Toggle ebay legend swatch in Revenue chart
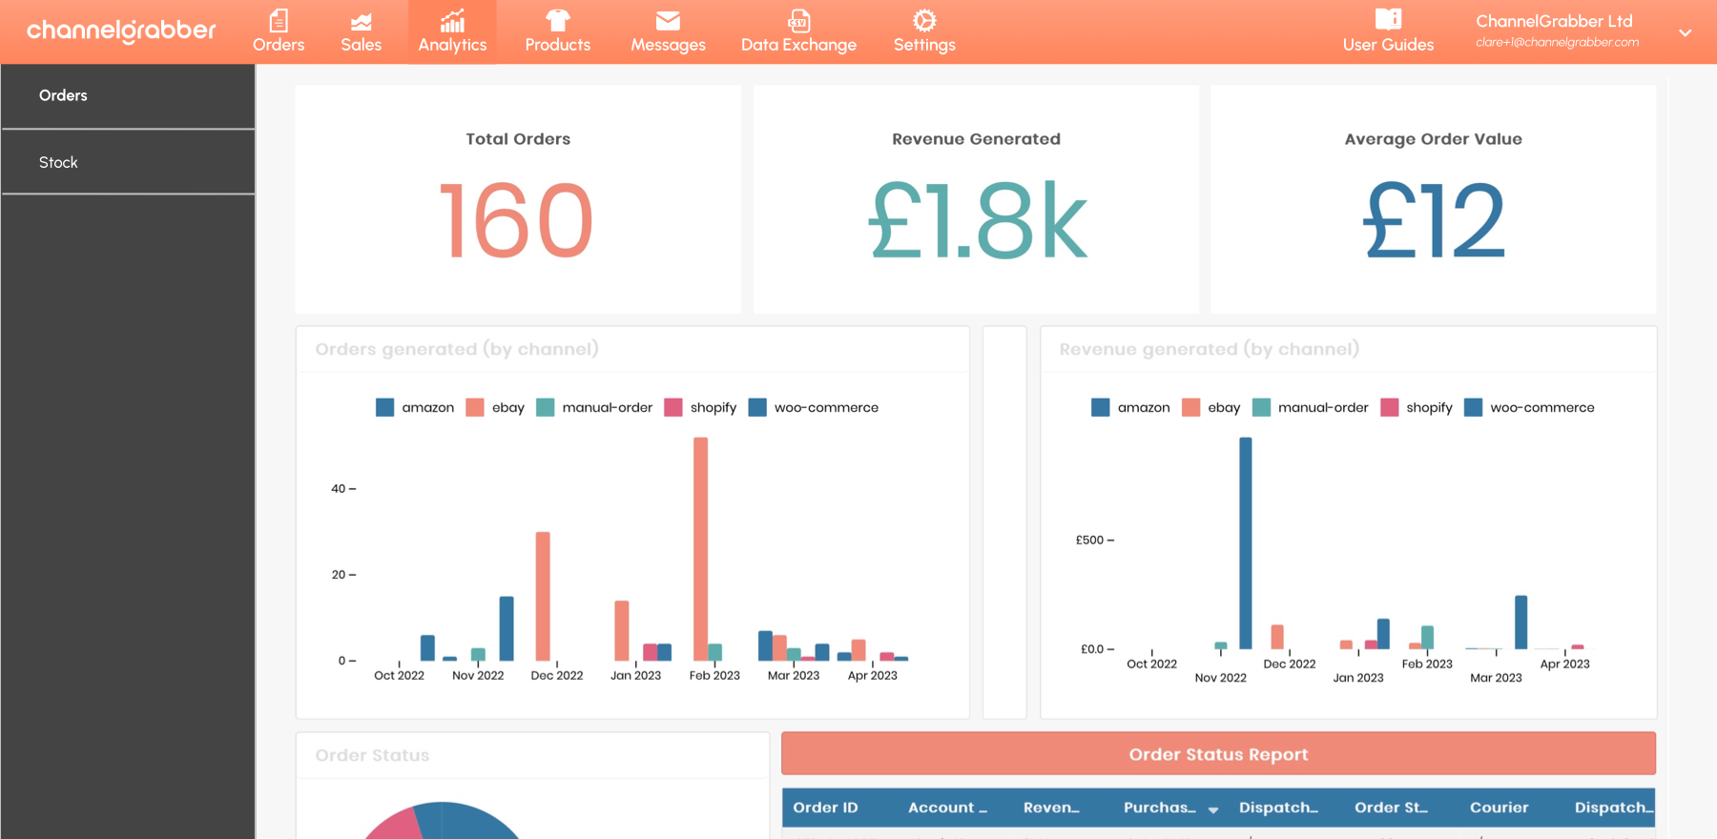Image resolution: width=1717 pixels, height=839 pixels. (x=1190, y=407)
